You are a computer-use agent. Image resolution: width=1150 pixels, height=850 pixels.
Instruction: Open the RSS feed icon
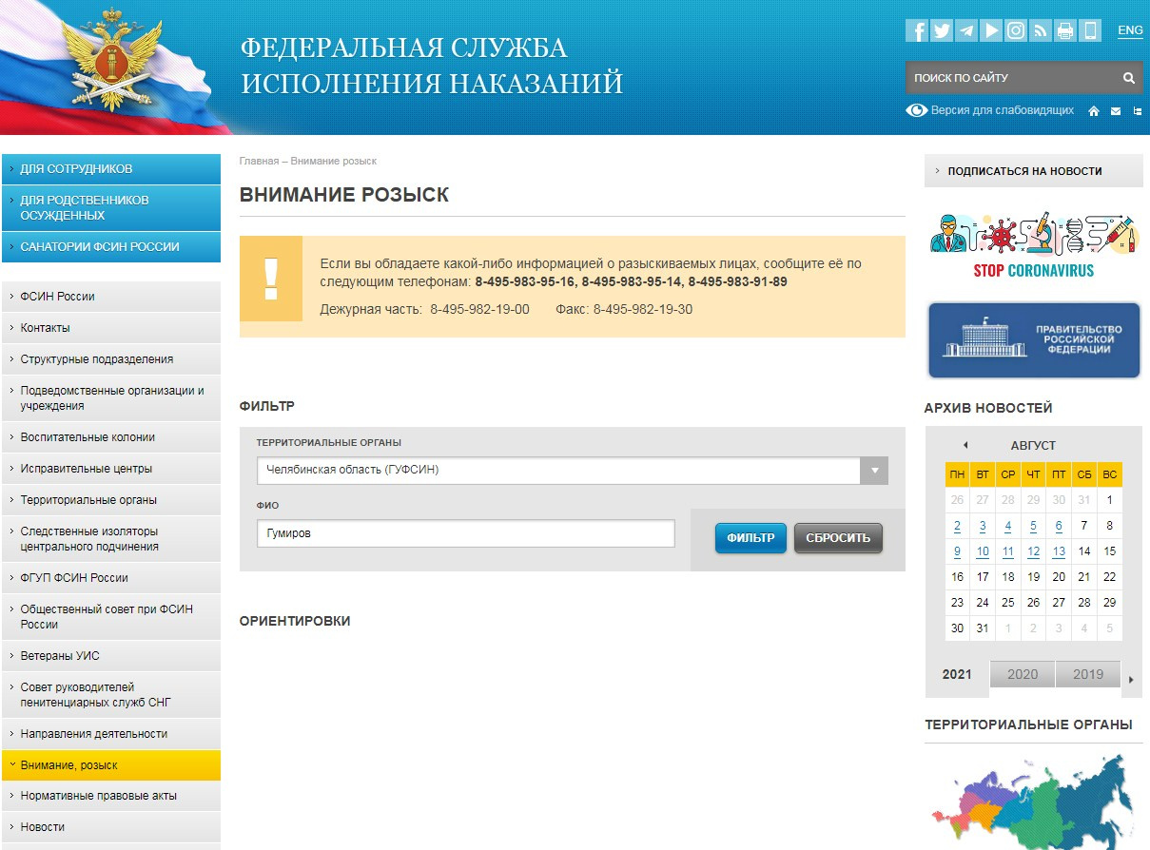click(1041, 30)
